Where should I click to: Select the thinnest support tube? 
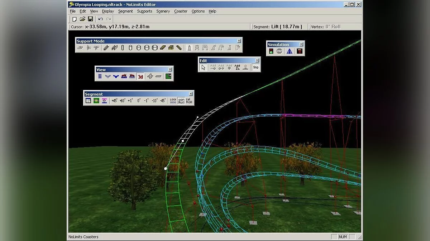click(123, 47)
